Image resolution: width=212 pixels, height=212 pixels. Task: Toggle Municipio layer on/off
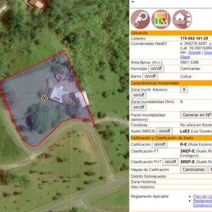[156, 69]
